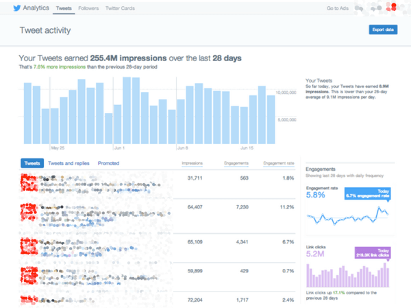Click the 5.2M link clicks figure
Screen dimensions: 411x308
pyautogui.click(x=315, y=254)
